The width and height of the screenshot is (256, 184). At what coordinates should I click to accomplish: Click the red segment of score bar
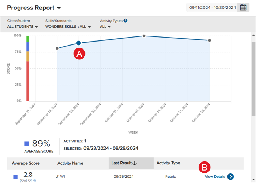(x=27, y=81)
